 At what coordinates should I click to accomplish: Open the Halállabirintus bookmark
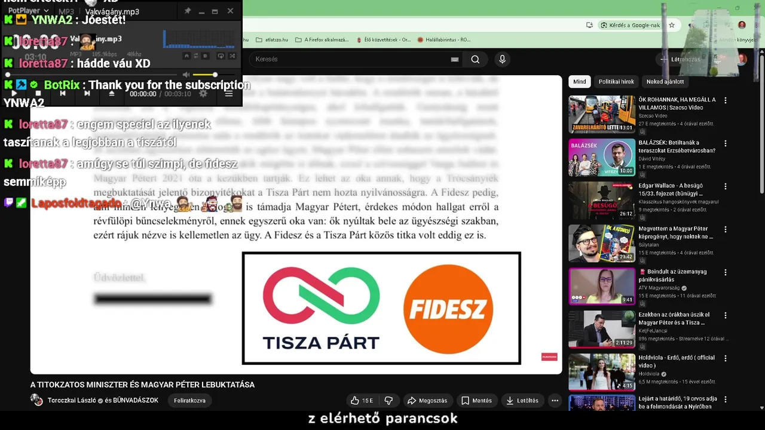(x=444, y=40)
